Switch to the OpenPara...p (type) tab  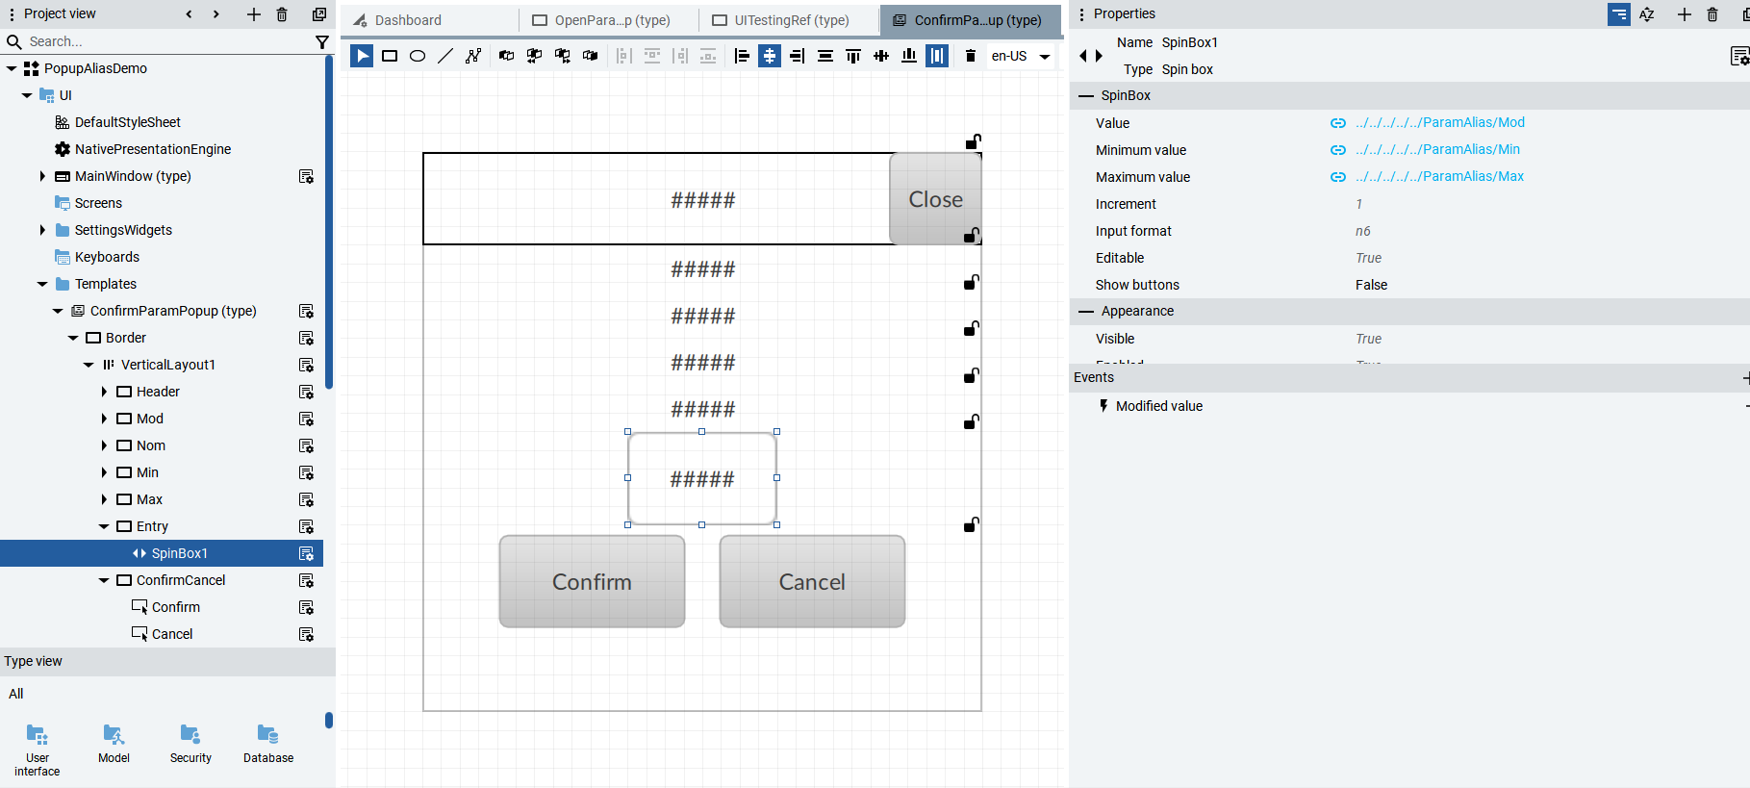(x=610, y=20)
